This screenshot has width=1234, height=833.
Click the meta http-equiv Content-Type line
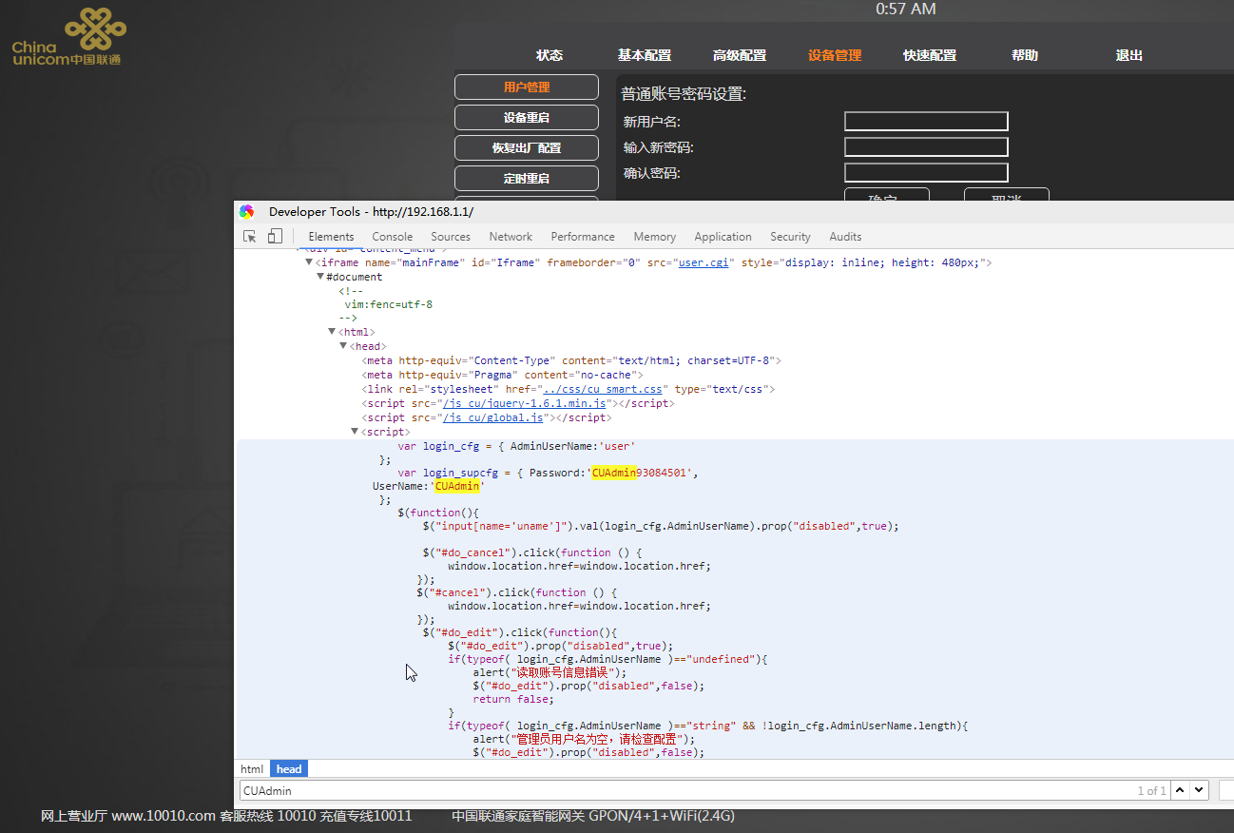click(x=571, y=360)
